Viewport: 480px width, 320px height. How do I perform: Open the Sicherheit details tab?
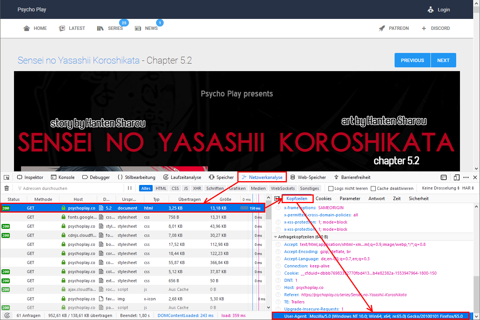419,199
